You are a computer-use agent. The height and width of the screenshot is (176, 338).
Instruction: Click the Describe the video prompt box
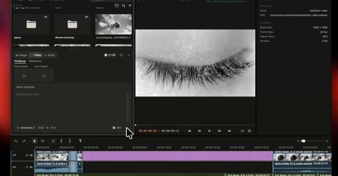click(71, 107)
